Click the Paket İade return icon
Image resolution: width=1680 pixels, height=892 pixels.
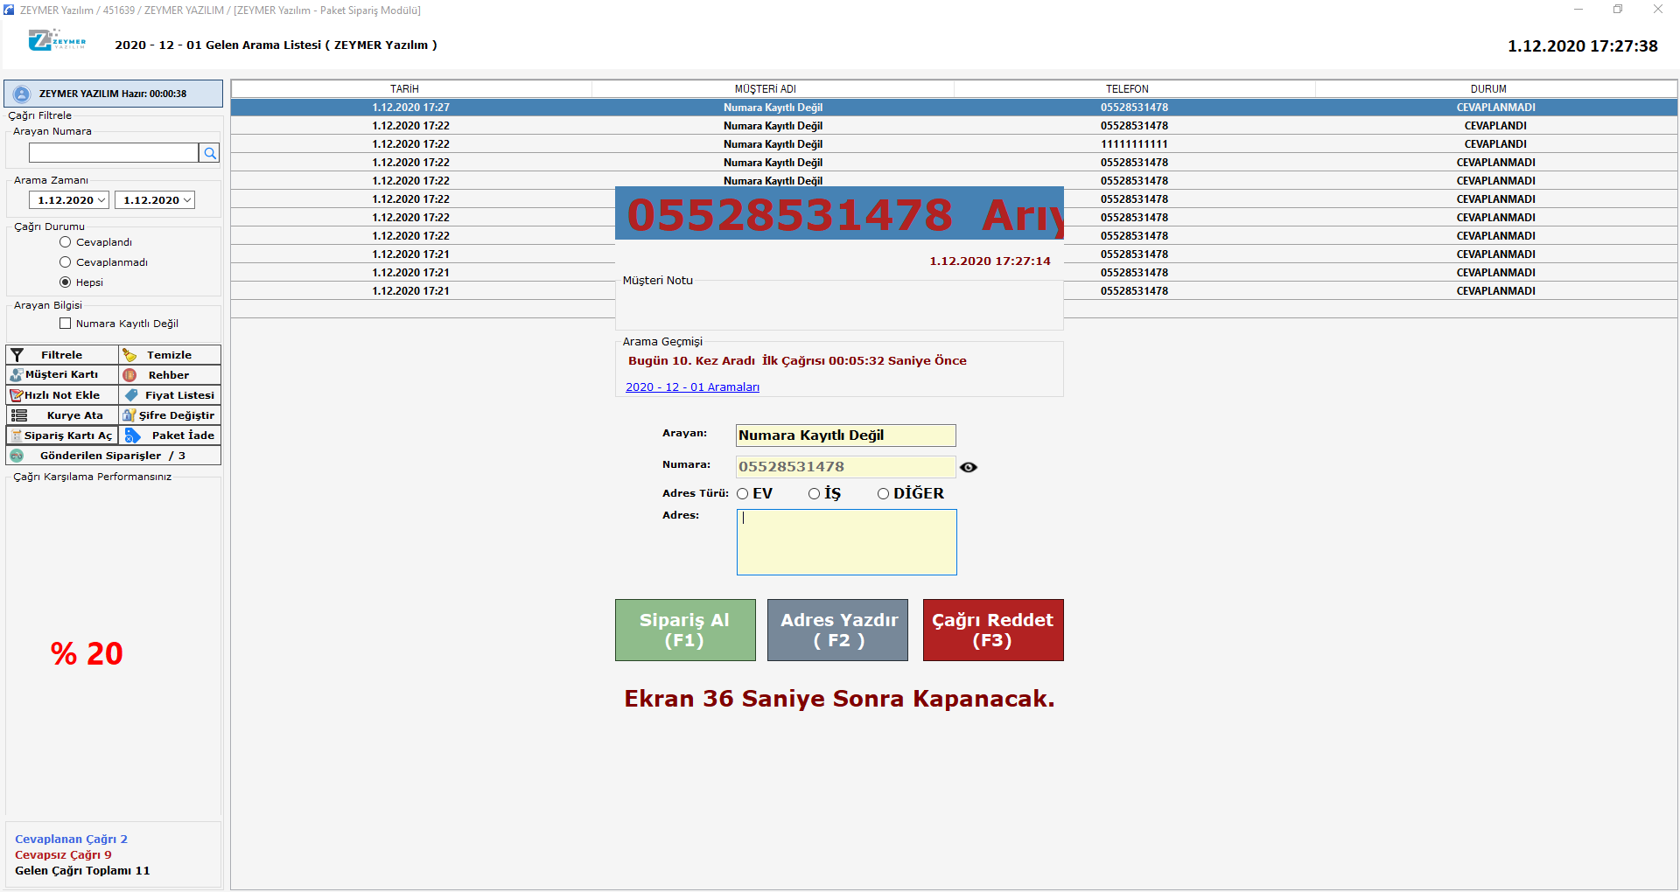[x=133, y=436]
